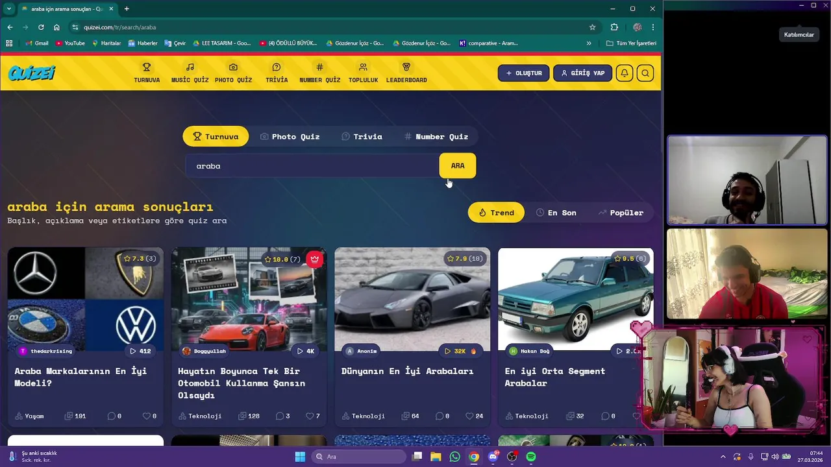831x467 pixels.
Task: Select the Photo Quiz search category tab
Action: coord(290,136)
